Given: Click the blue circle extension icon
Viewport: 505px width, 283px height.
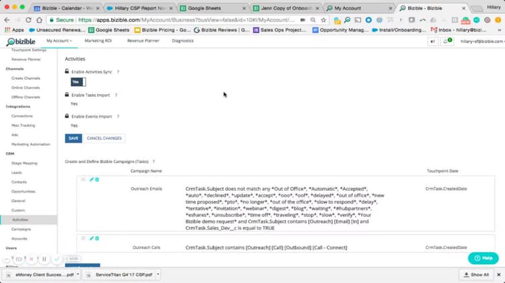Looking at the screenshot, I should click(368, 20).
